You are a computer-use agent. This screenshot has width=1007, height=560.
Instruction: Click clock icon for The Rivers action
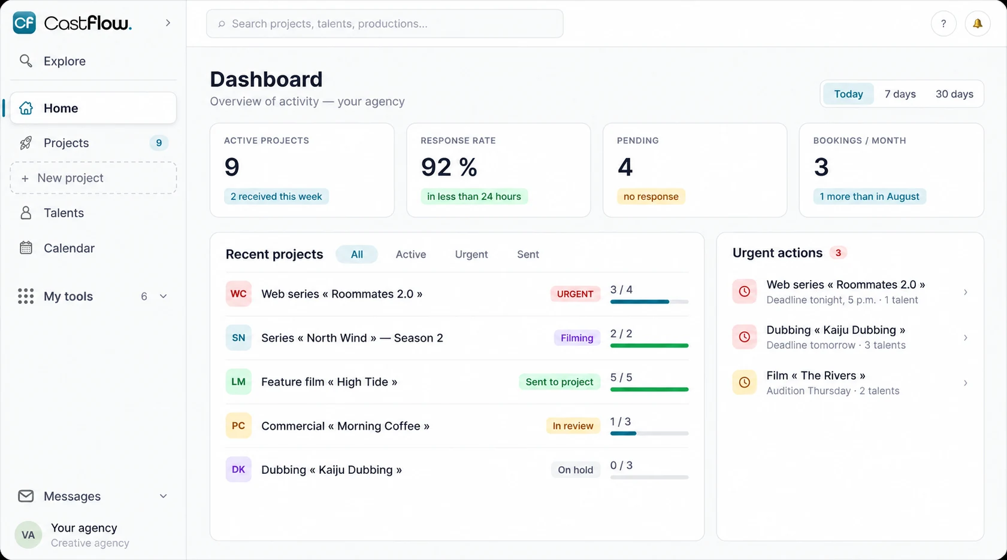pos(745,382)
